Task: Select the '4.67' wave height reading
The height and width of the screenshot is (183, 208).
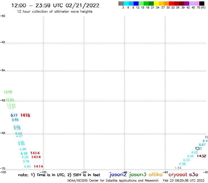Action: [x=19, y=136]
